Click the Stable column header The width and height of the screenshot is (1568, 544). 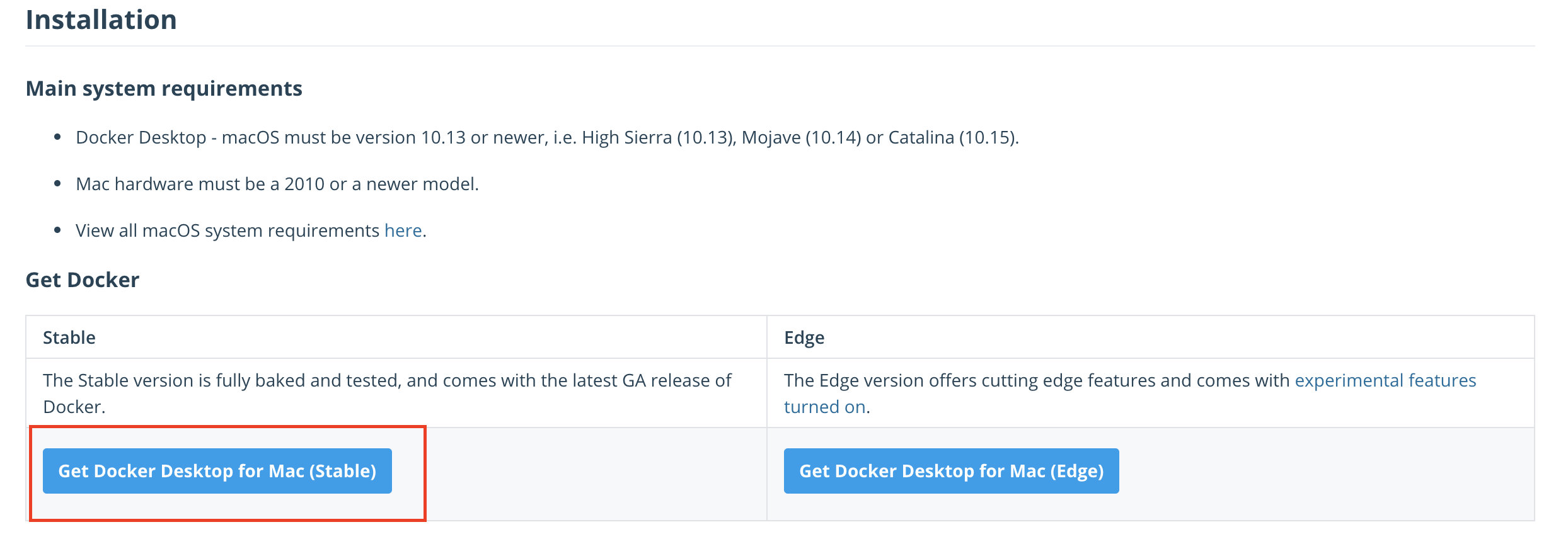tap(69, 337)
